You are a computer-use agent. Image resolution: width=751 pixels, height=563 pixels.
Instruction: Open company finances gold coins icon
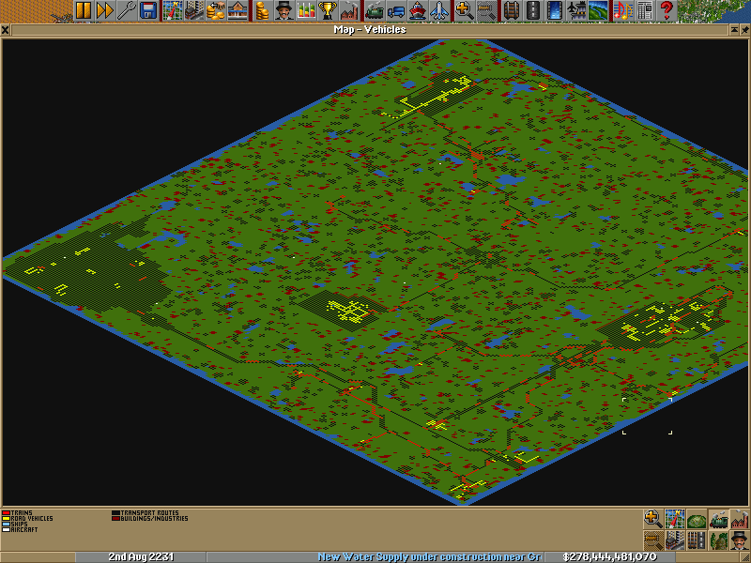coord(262,10)
